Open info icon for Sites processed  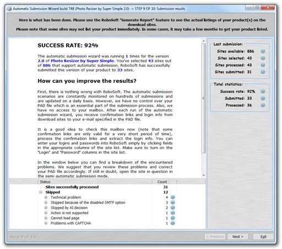pyautogui.click(x=263, y=65)
